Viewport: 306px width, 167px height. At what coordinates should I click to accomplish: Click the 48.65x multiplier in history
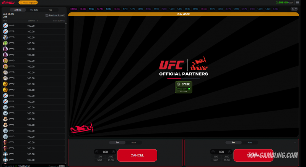click(x=73, y=8)
